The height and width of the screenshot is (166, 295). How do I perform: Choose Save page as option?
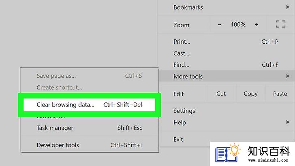click(90, 76)
